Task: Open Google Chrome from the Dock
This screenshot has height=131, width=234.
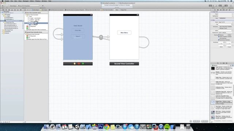Action: pos(107,127)
